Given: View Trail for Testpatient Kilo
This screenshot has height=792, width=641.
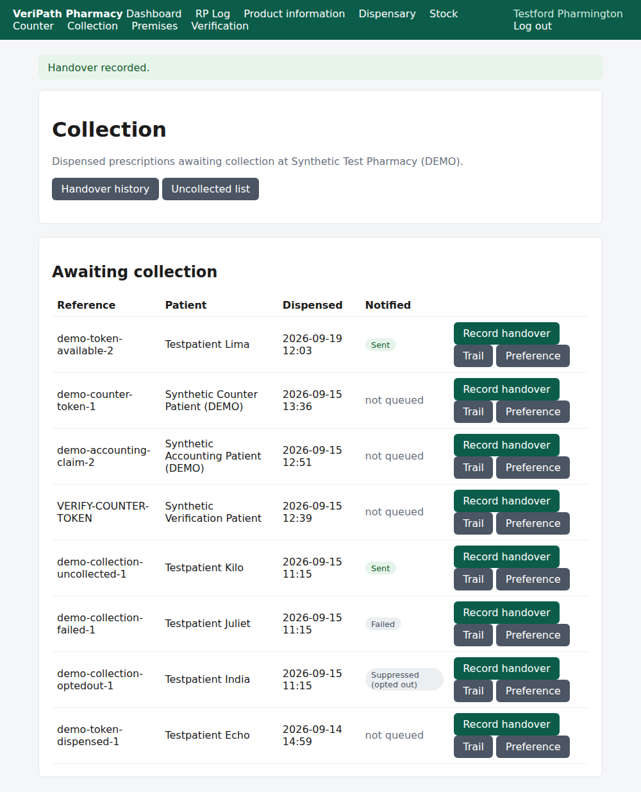Looking at the screenshot, I should point(473,579).
